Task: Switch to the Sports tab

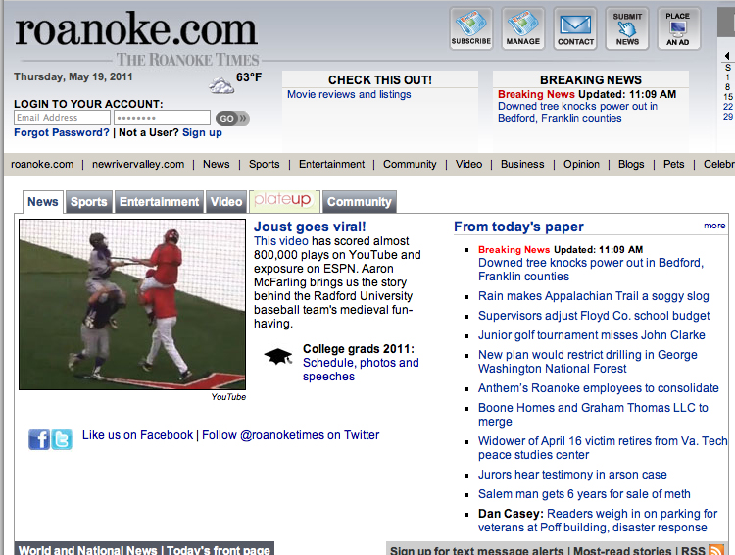Action: click(88, 202)
